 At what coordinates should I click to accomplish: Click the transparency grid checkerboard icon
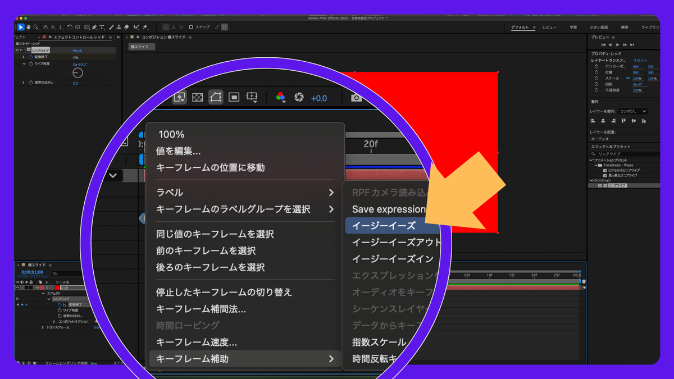197,97
